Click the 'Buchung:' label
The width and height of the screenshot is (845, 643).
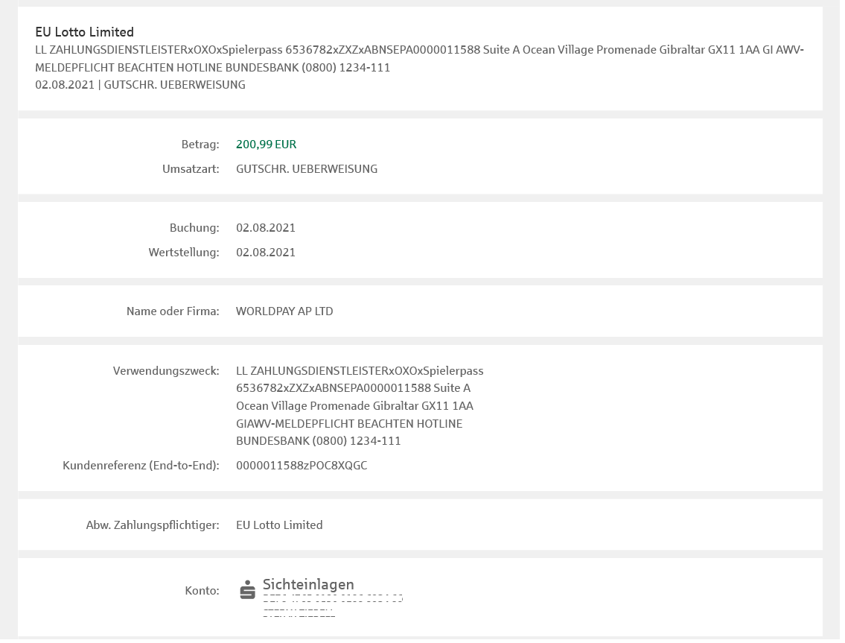pos(194,228)
